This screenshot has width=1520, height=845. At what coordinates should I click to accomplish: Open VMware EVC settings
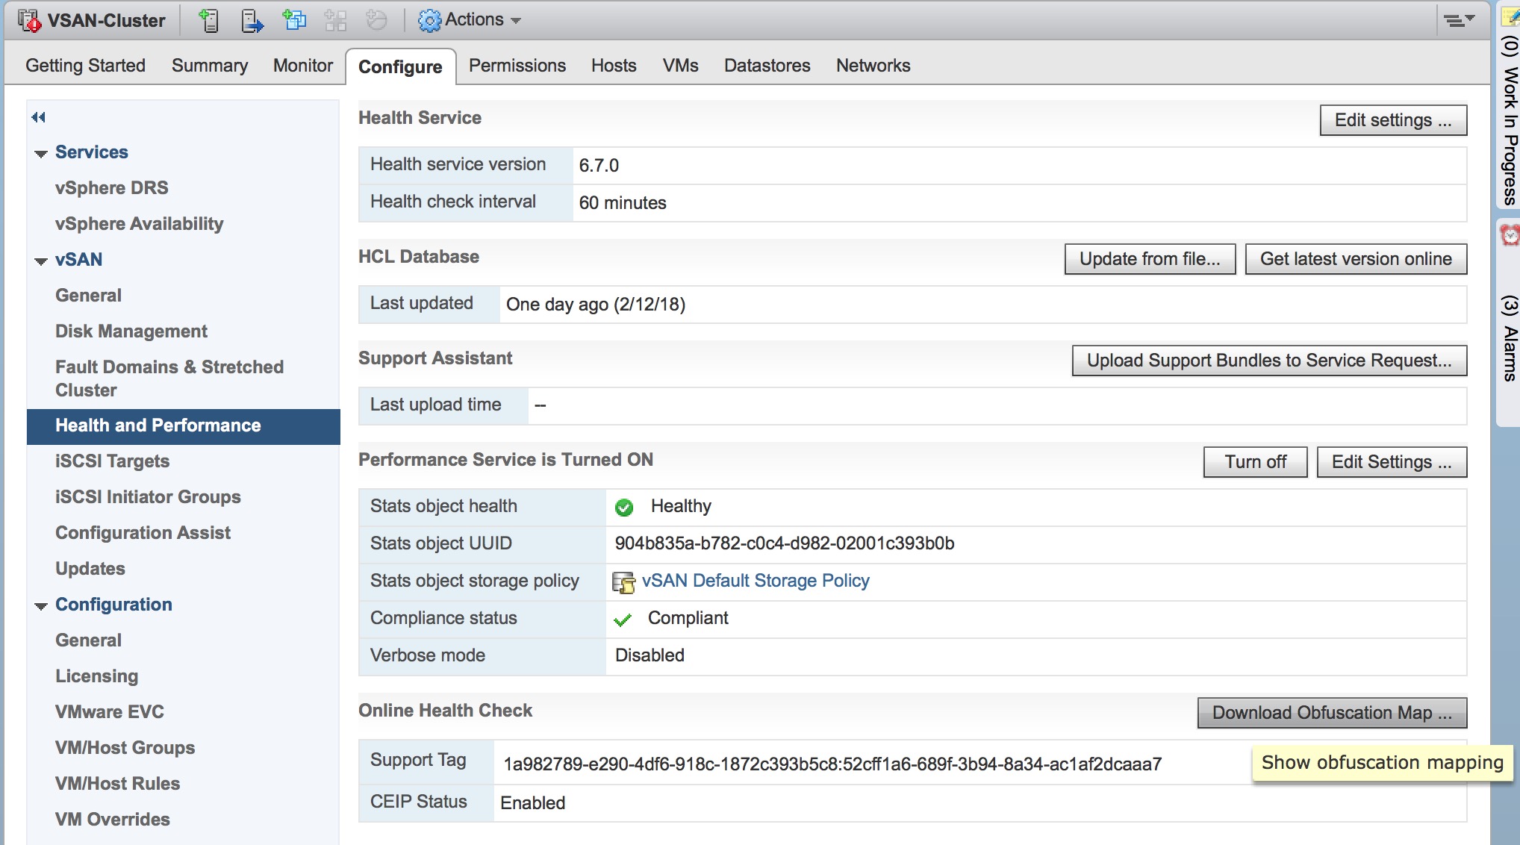coord(109,712)
